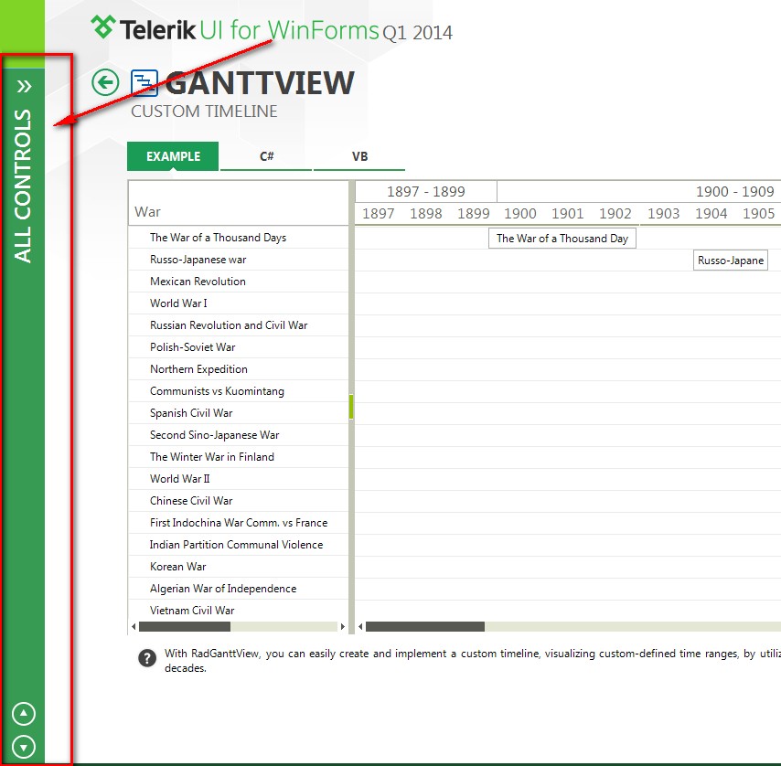Image resolution: width=781 pixels, height=766 pixels.
Task: Click The War of a Thousand Days timeline bar
Action: pos(562,239)
